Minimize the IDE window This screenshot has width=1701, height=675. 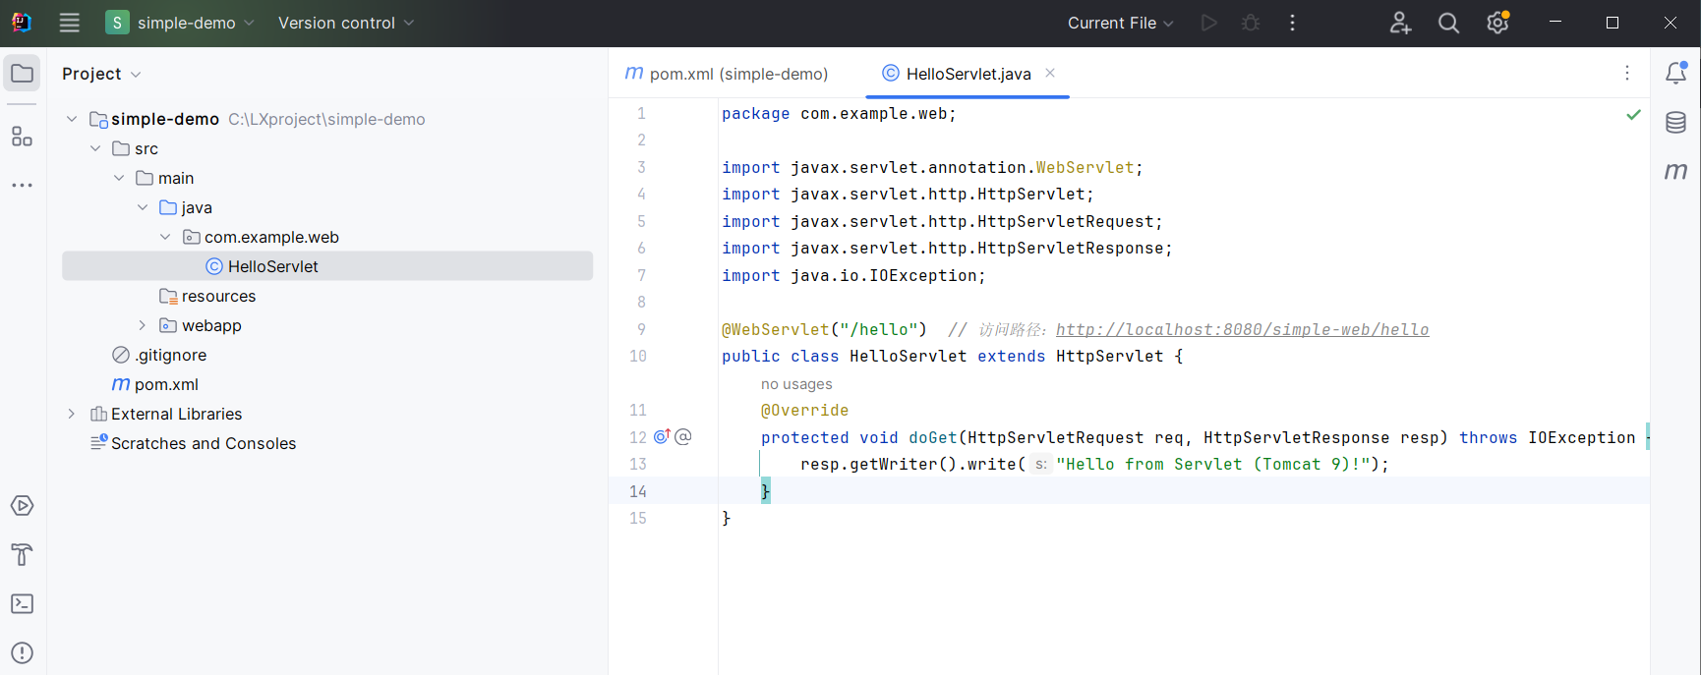(1554, 23)
